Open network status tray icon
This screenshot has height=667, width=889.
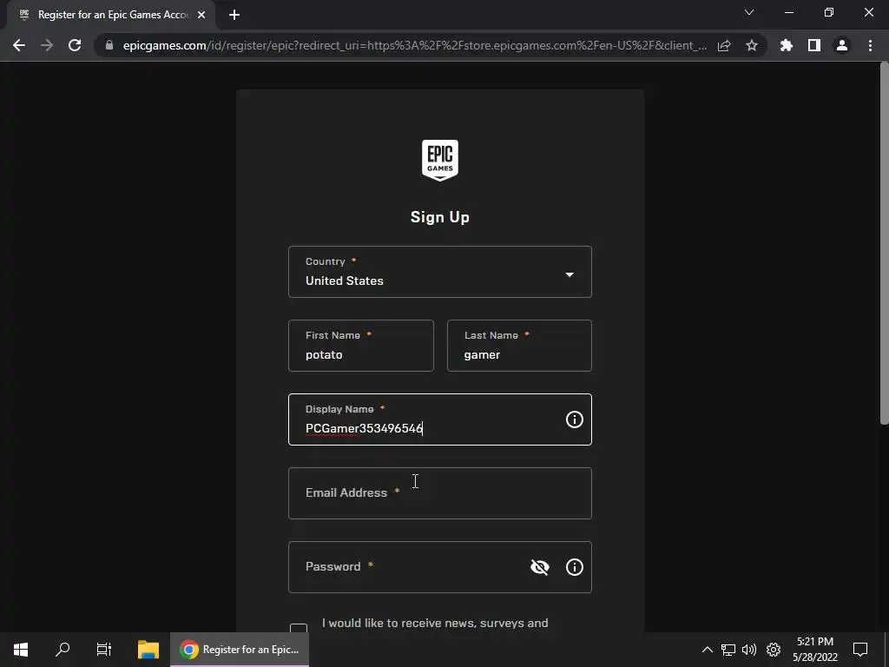[x=728, y=650]
